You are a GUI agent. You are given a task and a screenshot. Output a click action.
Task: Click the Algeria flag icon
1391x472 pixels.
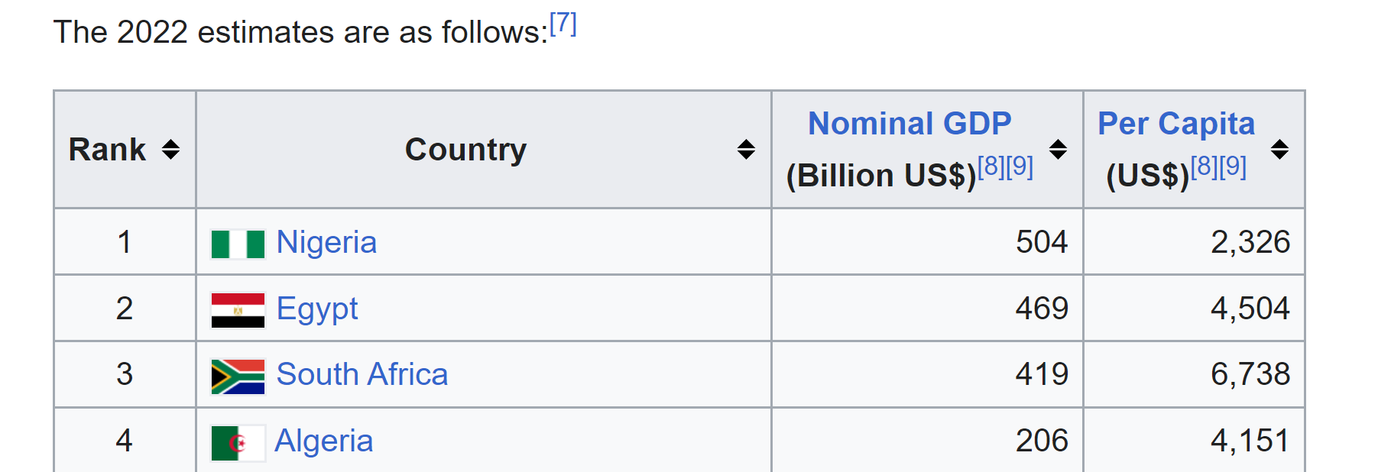point(238,443)
